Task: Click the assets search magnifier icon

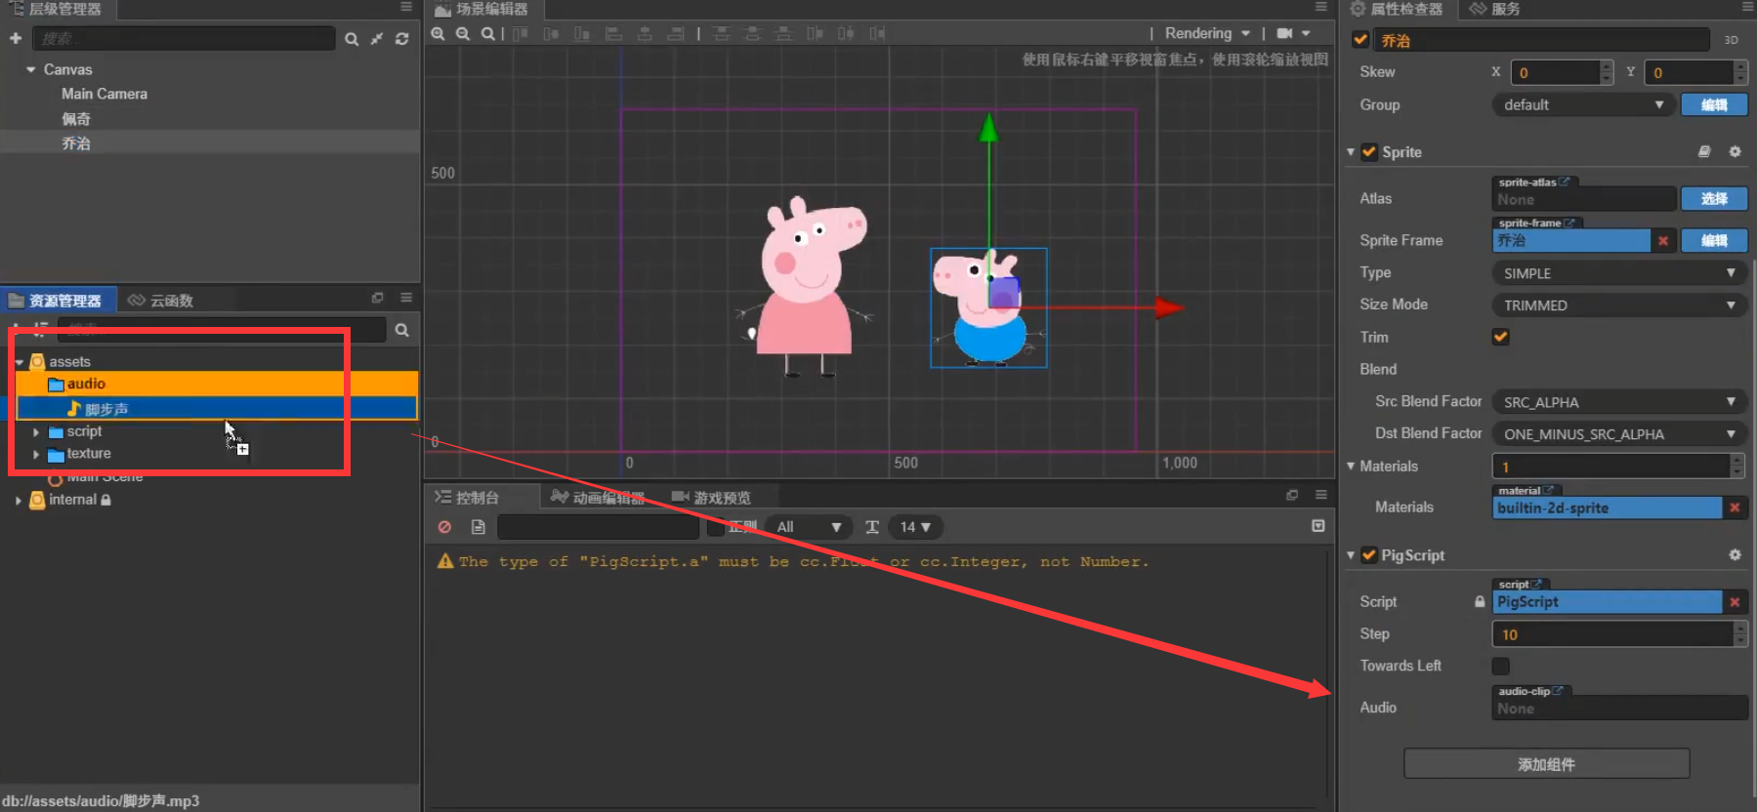Action: click(x=401, y=330)
